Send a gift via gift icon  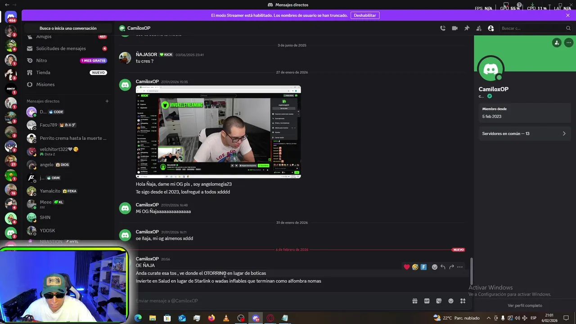pos(415,301)
